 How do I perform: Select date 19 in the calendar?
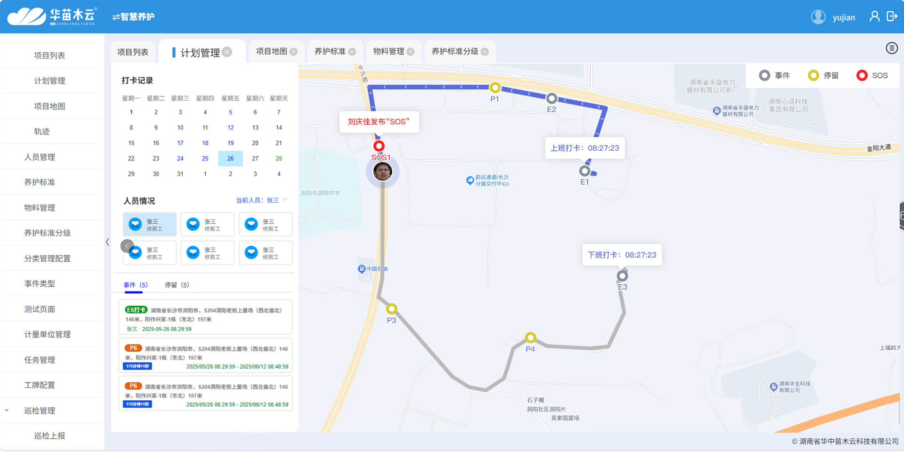pyautogui.click(x=230, y=143)
